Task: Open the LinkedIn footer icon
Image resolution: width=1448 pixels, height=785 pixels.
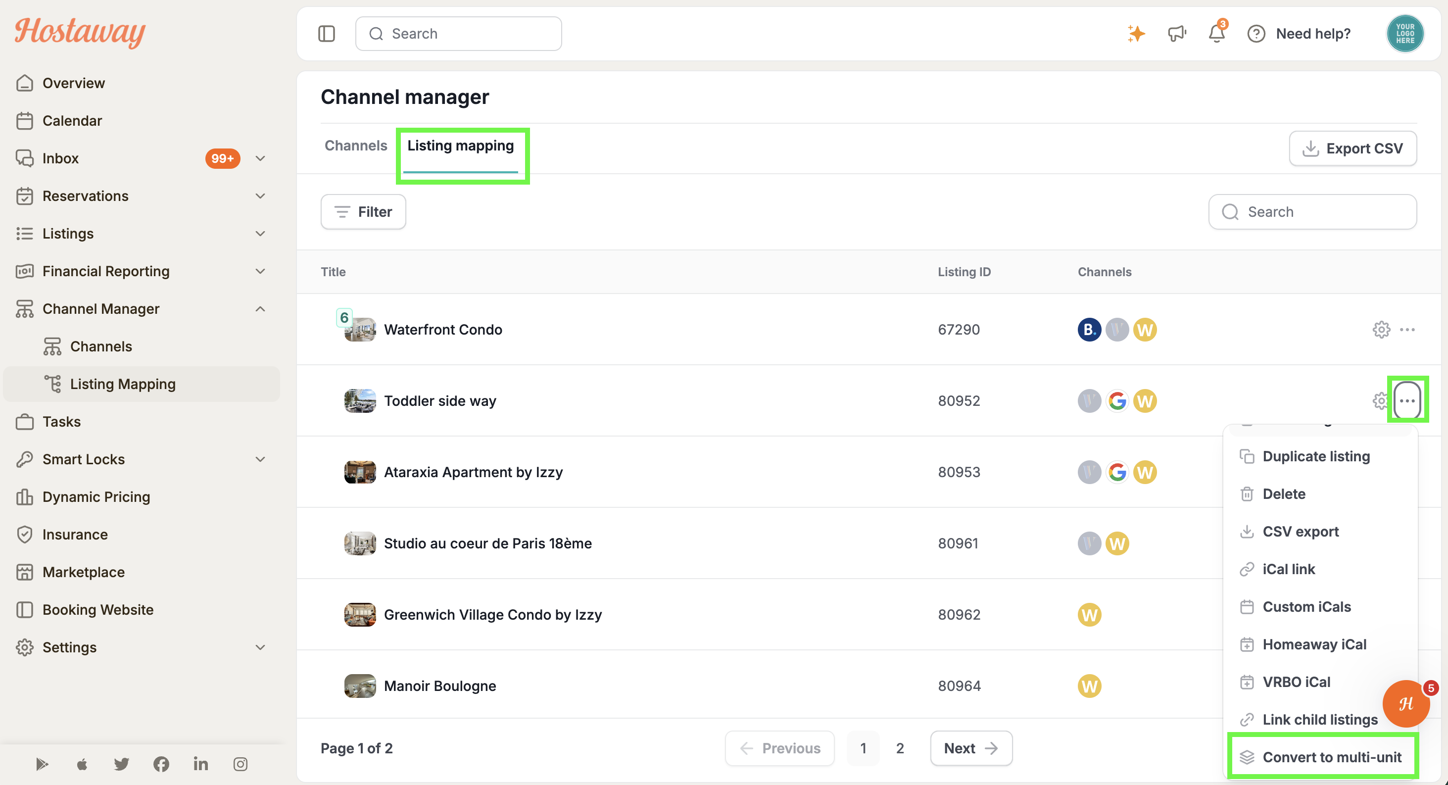Action: (201, 764)
